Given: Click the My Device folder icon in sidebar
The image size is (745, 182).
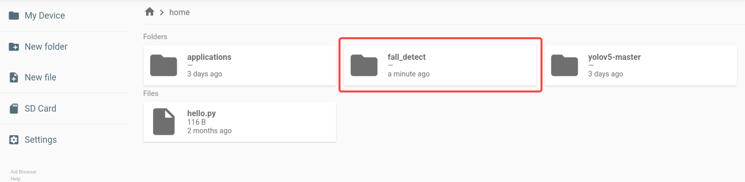Looking at the screenshot, I should [14, 16].
